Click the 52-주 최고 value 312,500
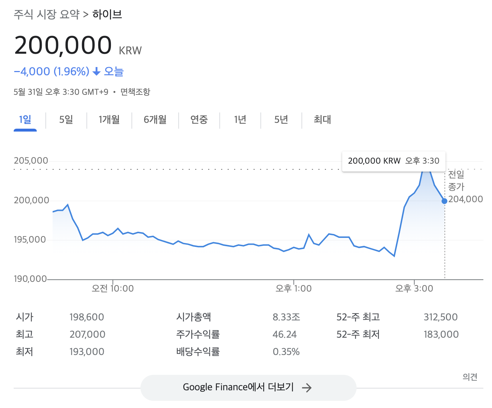Image resolution: width=492 pixels, height=408 pixels. coord(441,317)
